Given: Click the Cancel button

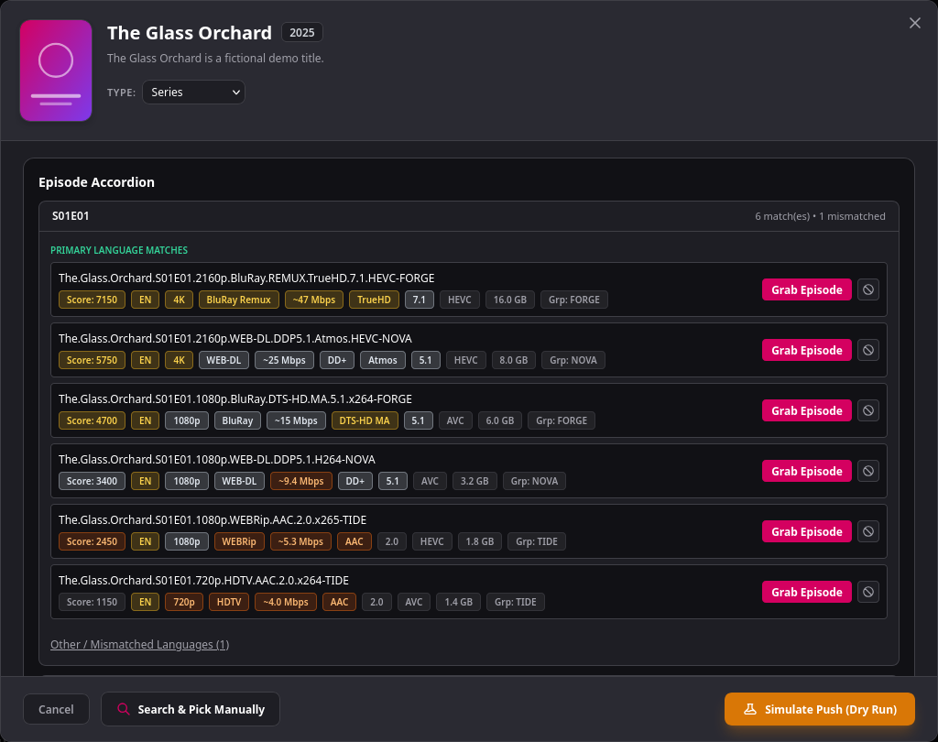Looking at the screenshot, I should coord(56,709).
